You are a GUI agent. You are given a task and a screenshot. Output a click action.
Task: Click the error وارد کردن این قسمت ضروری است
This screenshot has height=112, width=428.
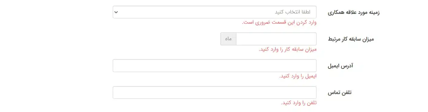point(279,23)
